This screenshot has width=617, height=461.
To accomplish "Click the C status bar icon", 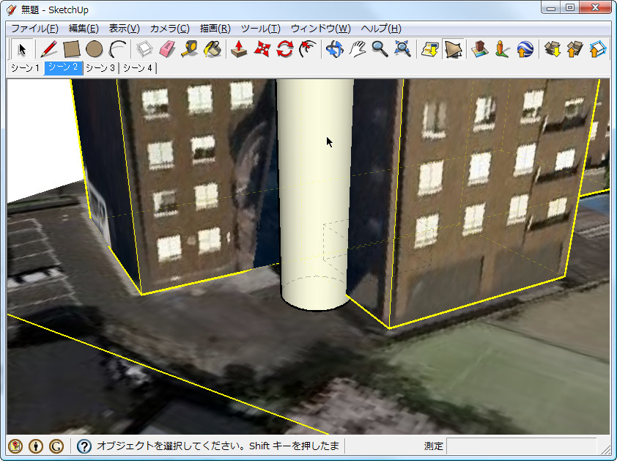I will point(56,446).
